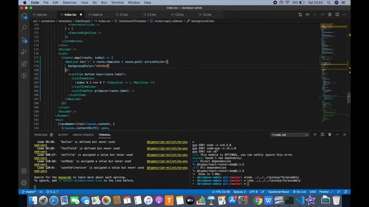Open the C3.tsx editor tab
The image size is (369, 207).
pyautogui.click(x=179, y=14)
